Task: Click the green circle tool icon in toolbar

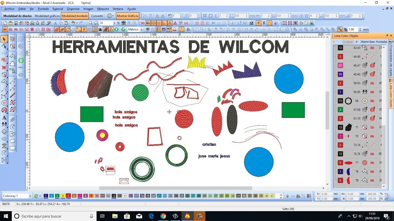Action: [x=117, y=29]
